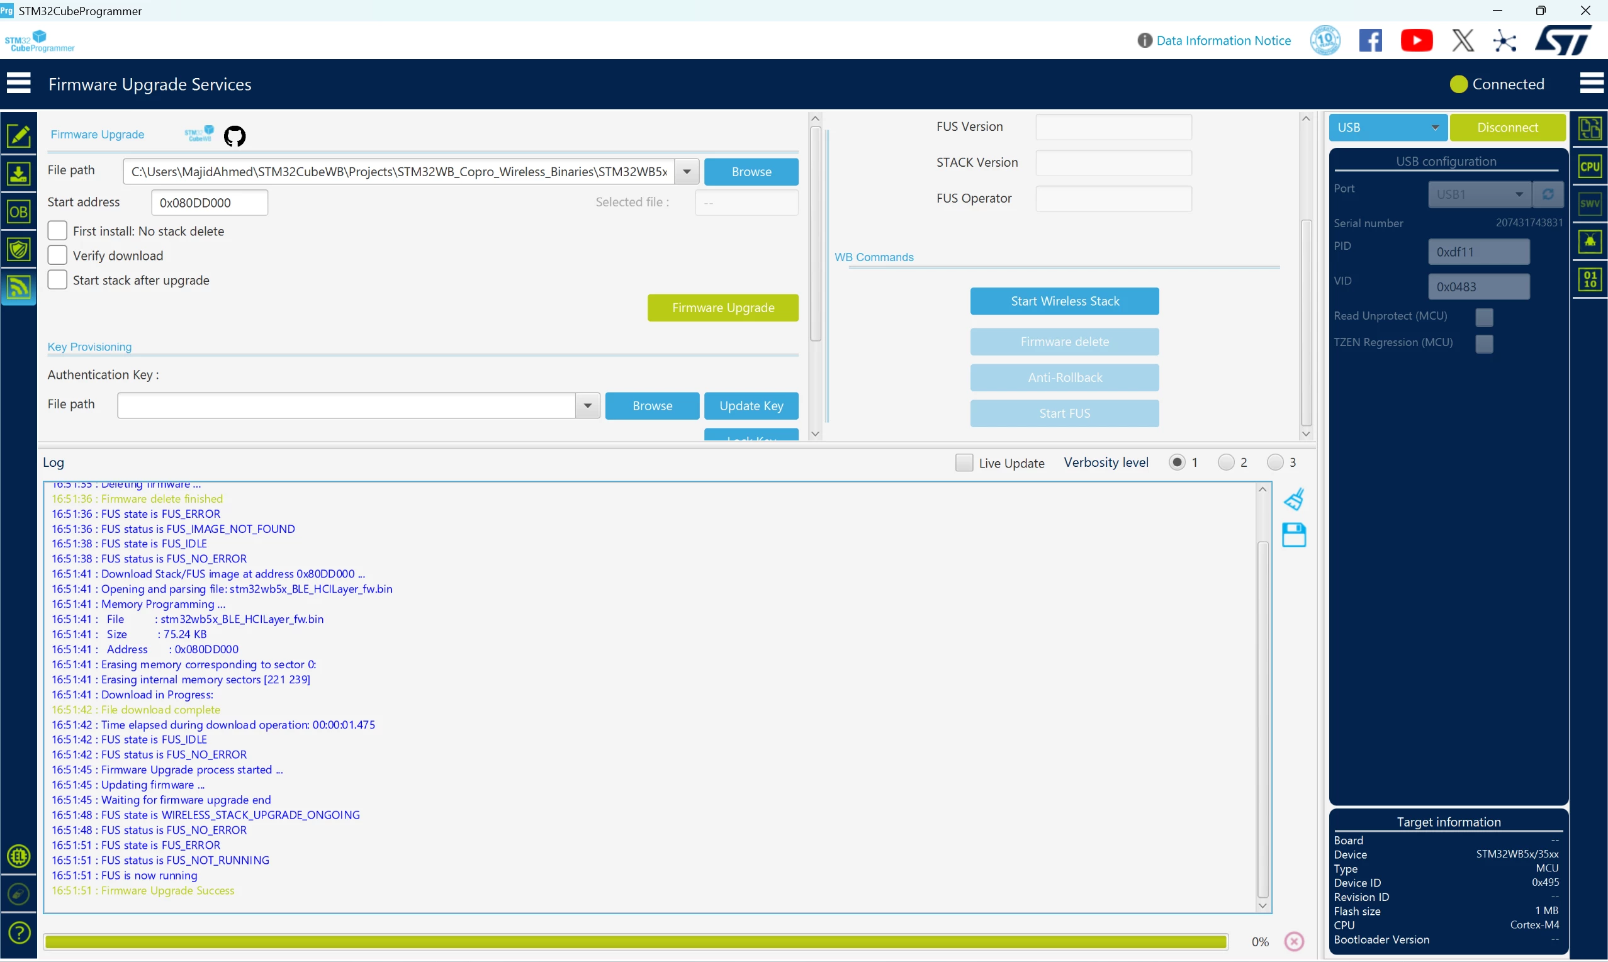The height and width of the screenshot is (962, 1608).
Task: Clear the log with broom icon
Action: click(1294, 499)
